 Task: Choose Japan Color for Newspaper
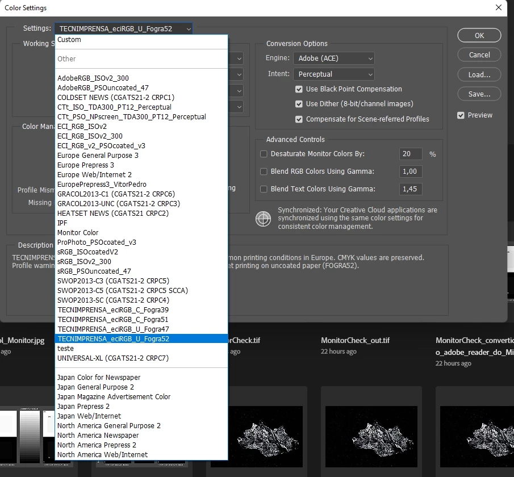point(141,378)
